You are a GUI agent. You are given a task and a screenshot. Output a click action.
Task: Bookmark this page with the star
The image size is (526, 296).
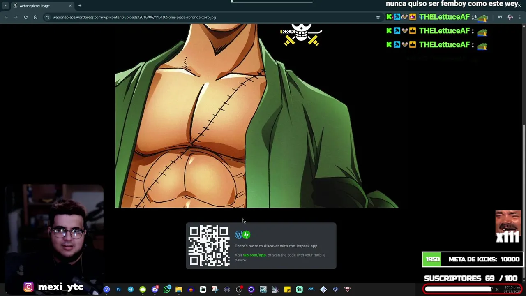(x=378, y=17)
